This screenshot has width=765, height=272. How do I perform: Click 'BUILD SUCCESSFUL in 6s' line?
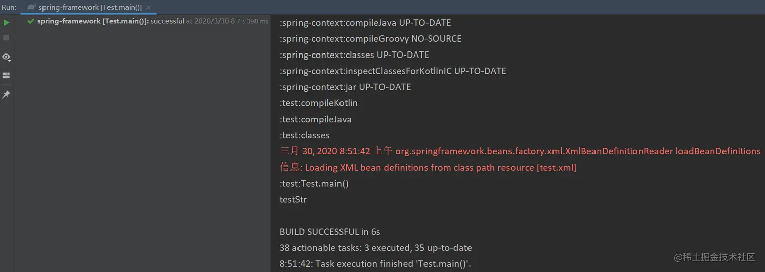(x=330, y=232)
